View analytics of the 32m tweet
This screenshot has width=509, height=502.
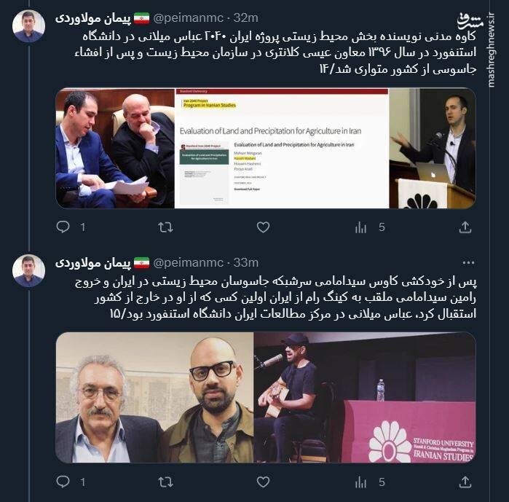point(360,227)
